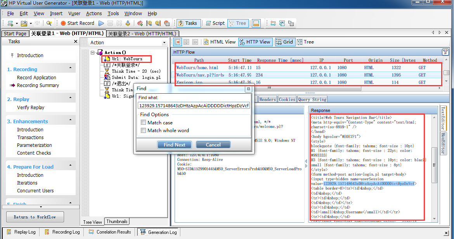Switch HTTP flow to Grid
The height and width of the screenshot is (239, 454).
click(x=284, y=42)
